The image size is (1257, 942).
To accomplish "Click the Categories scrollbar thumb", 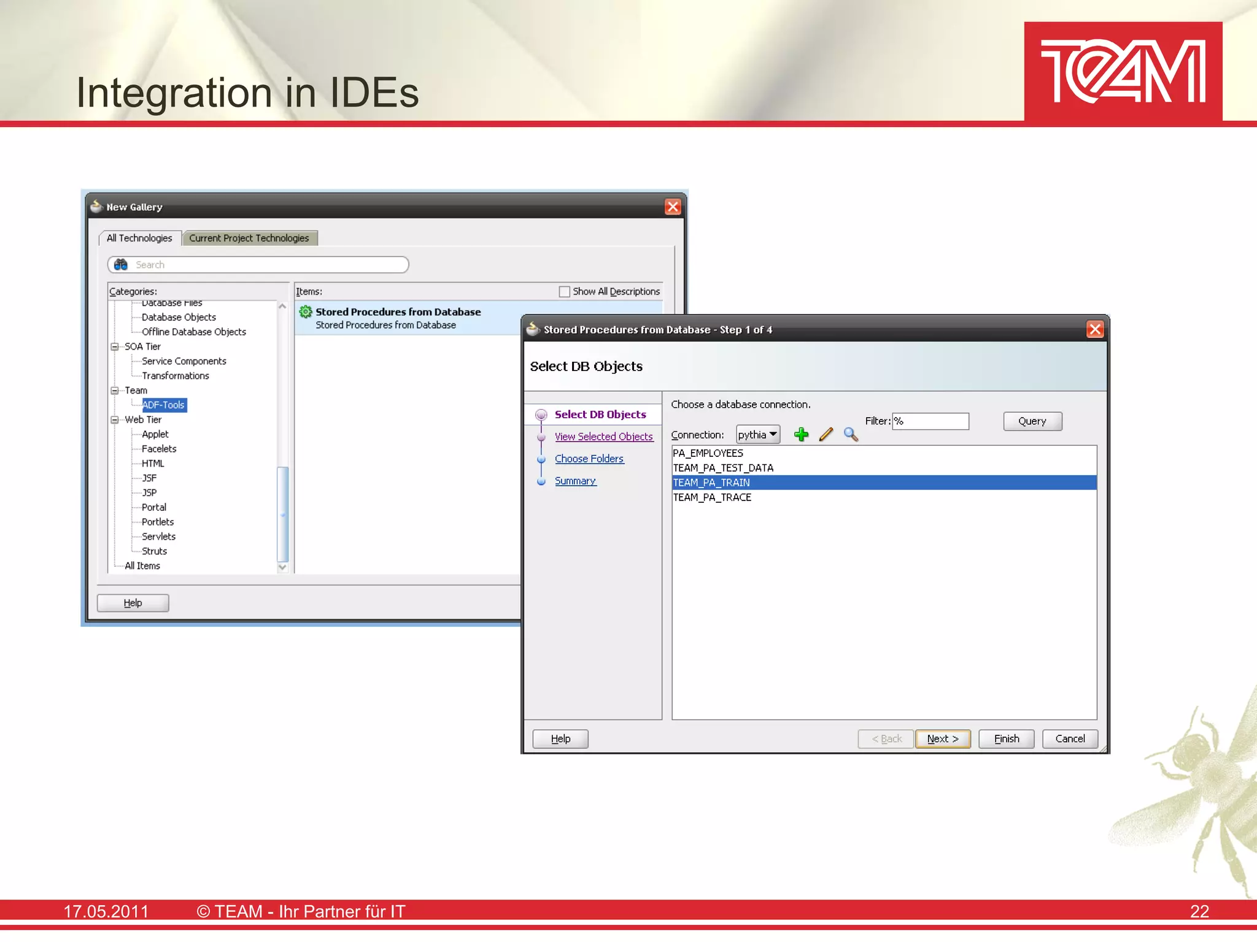I will pyautogui.click(x=282, y=514).
